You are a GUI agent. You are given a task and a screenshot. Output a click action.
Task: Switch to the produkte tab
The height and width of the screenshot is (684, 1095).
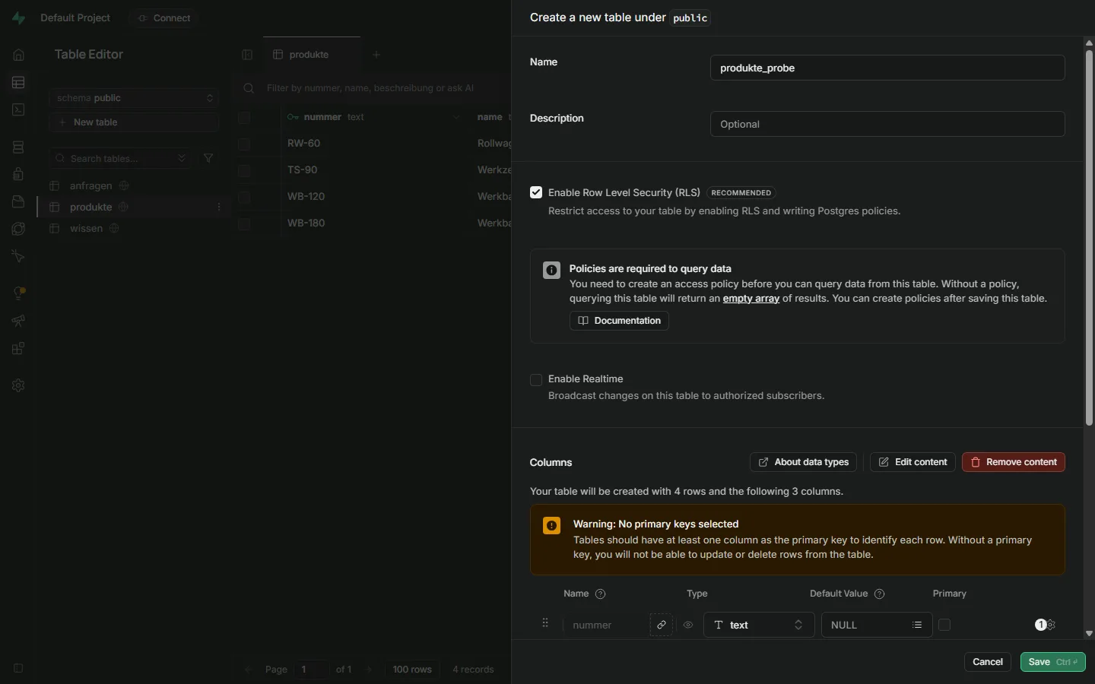[x=312, y=55]
